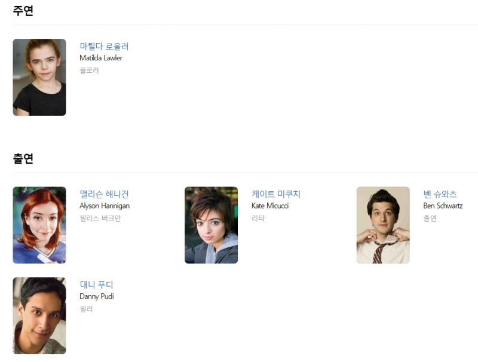Image resolution: width=478 pixels, height=362 pixels.
Task: Open Danny Pudi's portrait thumbnail
Action: (x=39, y=315)
